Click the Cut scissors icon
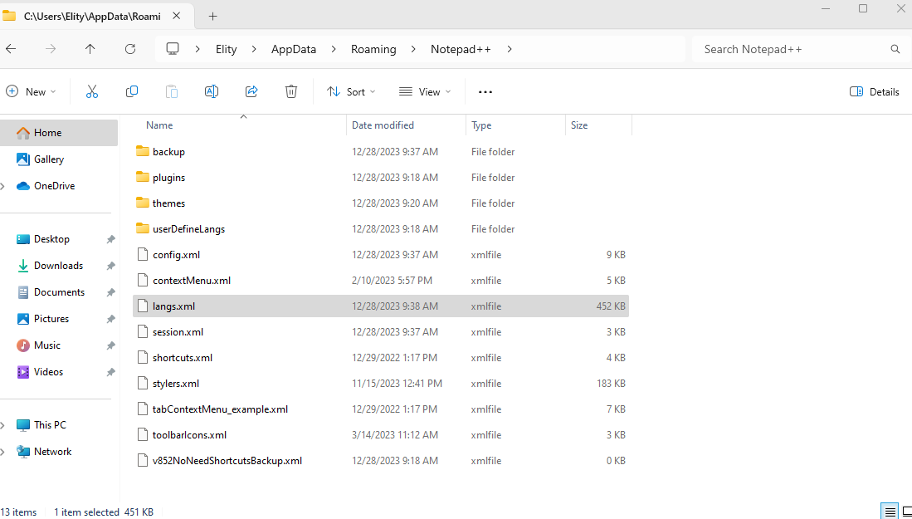Screen dimensions: 912x519 click(x=92, y=91)
